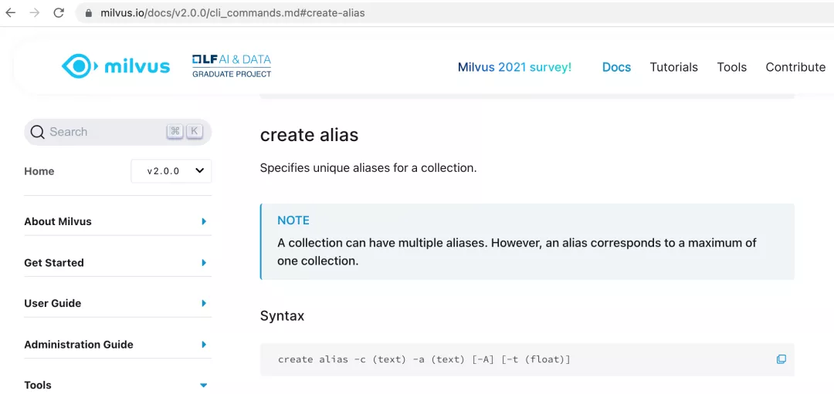Viewport: 834px width, 394px height.
Task: Go to the Contribute page
Action: [x=795, y=67]
